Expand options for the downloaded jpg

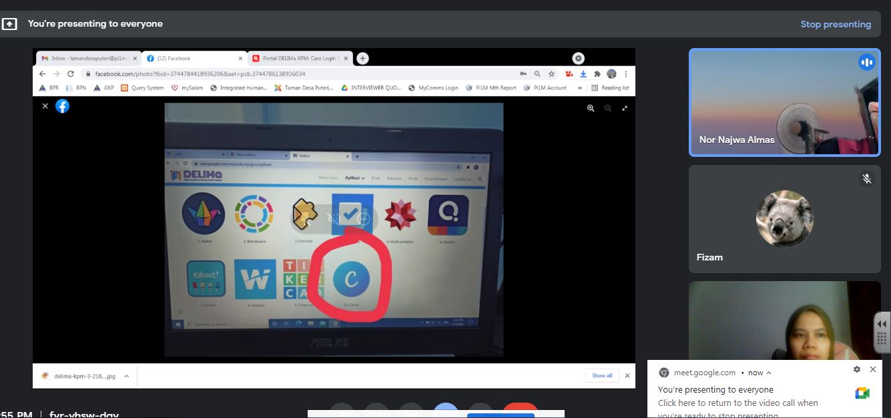click(126, 376)
